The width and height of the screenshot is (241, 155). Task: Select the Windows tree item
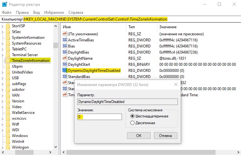coord(20,136)
